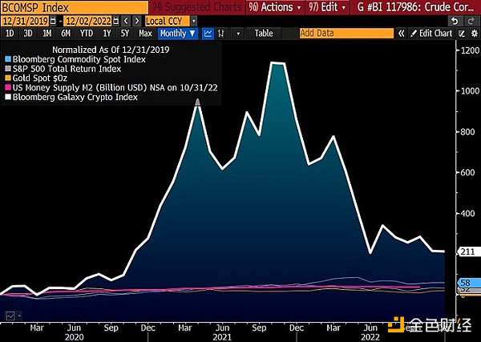Click the small chart icon at bottom-left
The image size is (481, 342).
(10, 316)
